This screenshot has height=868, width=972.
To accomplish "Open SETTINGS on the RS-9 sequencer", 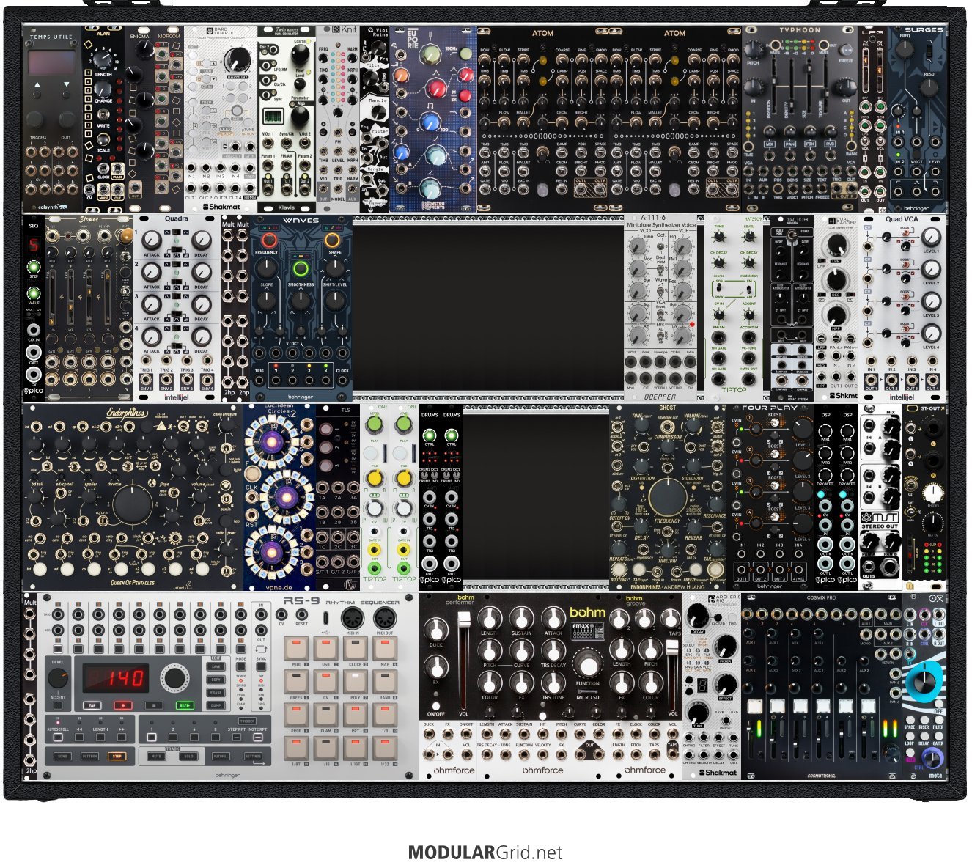I will 253,756.
